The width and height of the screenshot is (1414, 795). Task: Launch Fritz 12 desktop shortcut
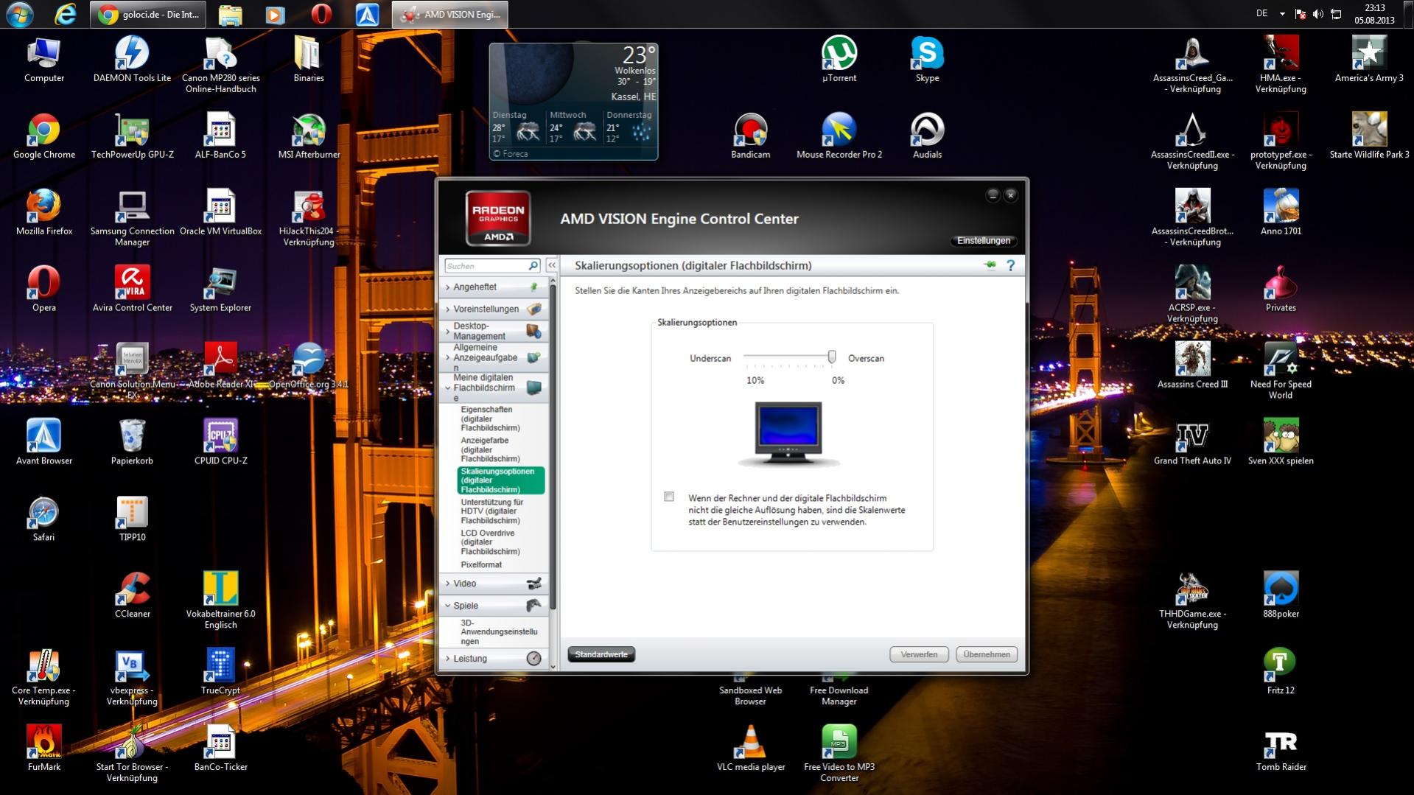[1281, 672]
